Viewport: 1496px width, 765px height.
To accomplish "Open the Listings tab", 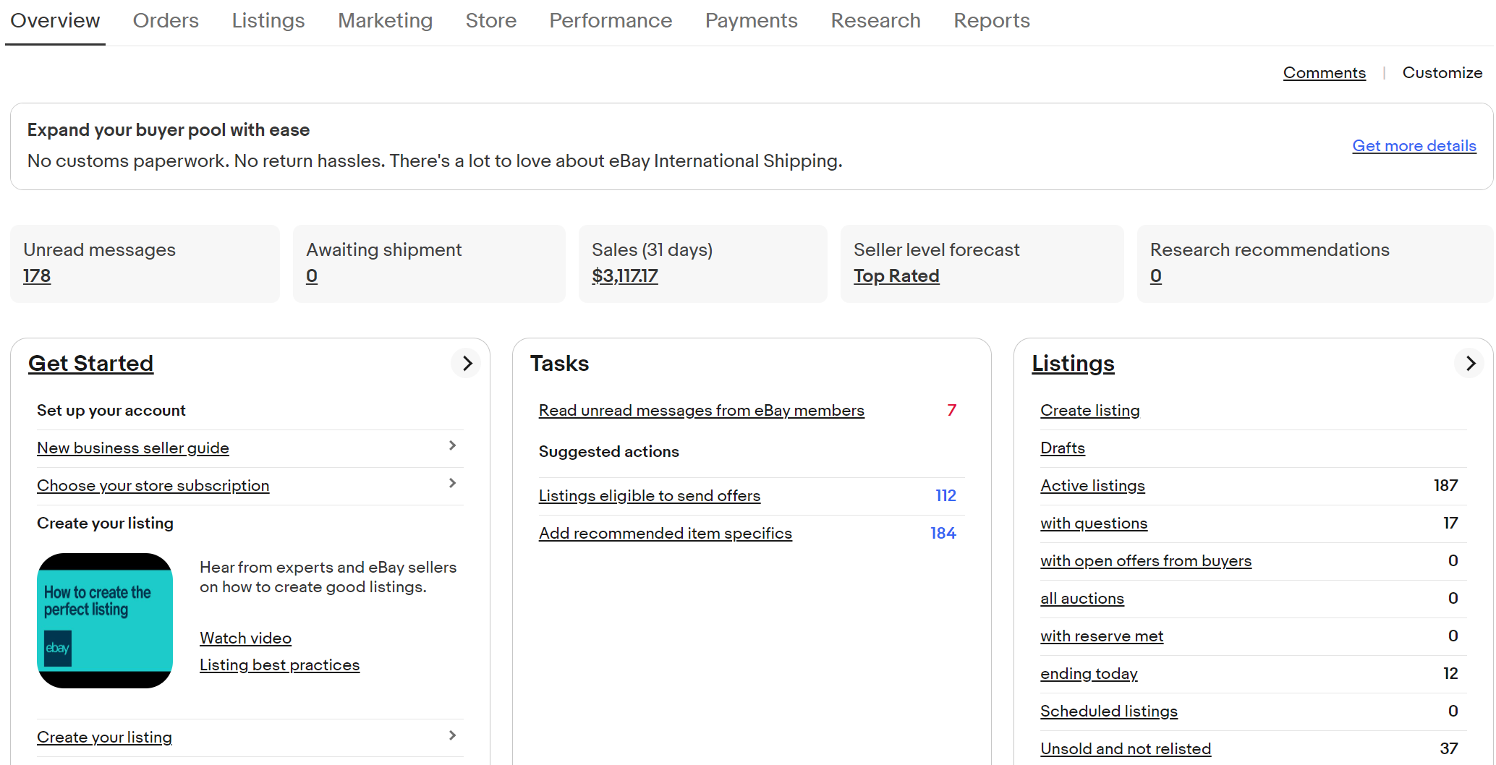I will [268, 21].
